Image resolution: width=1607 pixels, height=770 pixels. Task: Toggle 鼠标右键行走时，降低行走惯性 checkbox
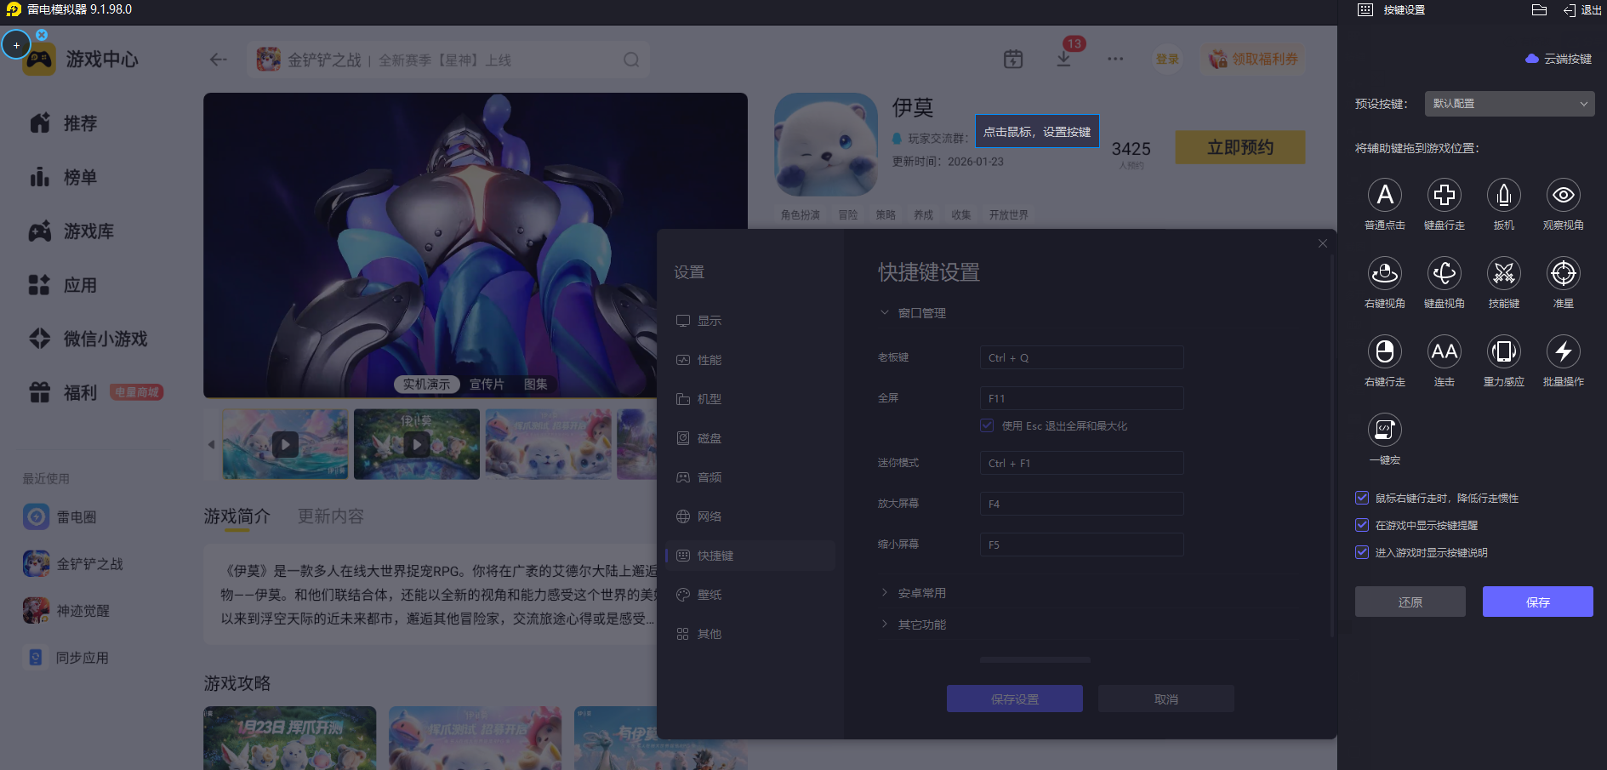click(1362, 498)
